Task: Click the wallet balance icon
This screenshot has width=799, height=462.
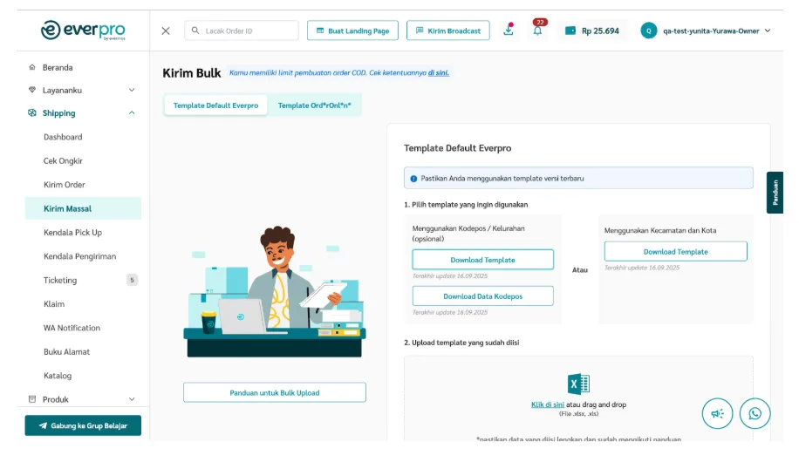Action: (570, 31)
